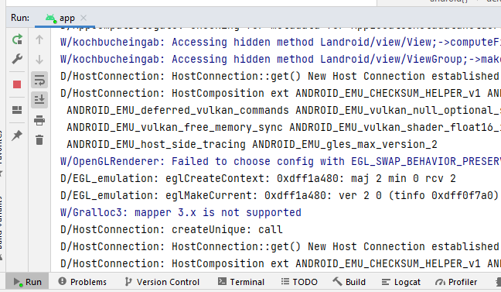Click log line mentioning Landroid/view/View;->computeF
Screen dimensions: 501x292
tap(281, 43)
